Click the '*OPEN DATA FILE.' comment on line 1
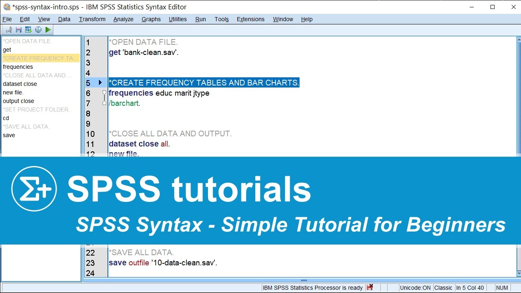521x293 pixels. click(x=143, y=42)
